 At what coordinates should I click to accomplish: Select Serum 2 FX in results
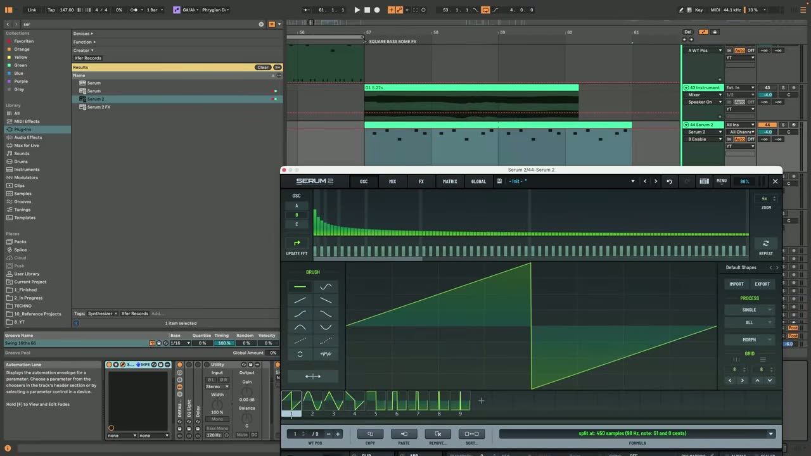[99, 107]
